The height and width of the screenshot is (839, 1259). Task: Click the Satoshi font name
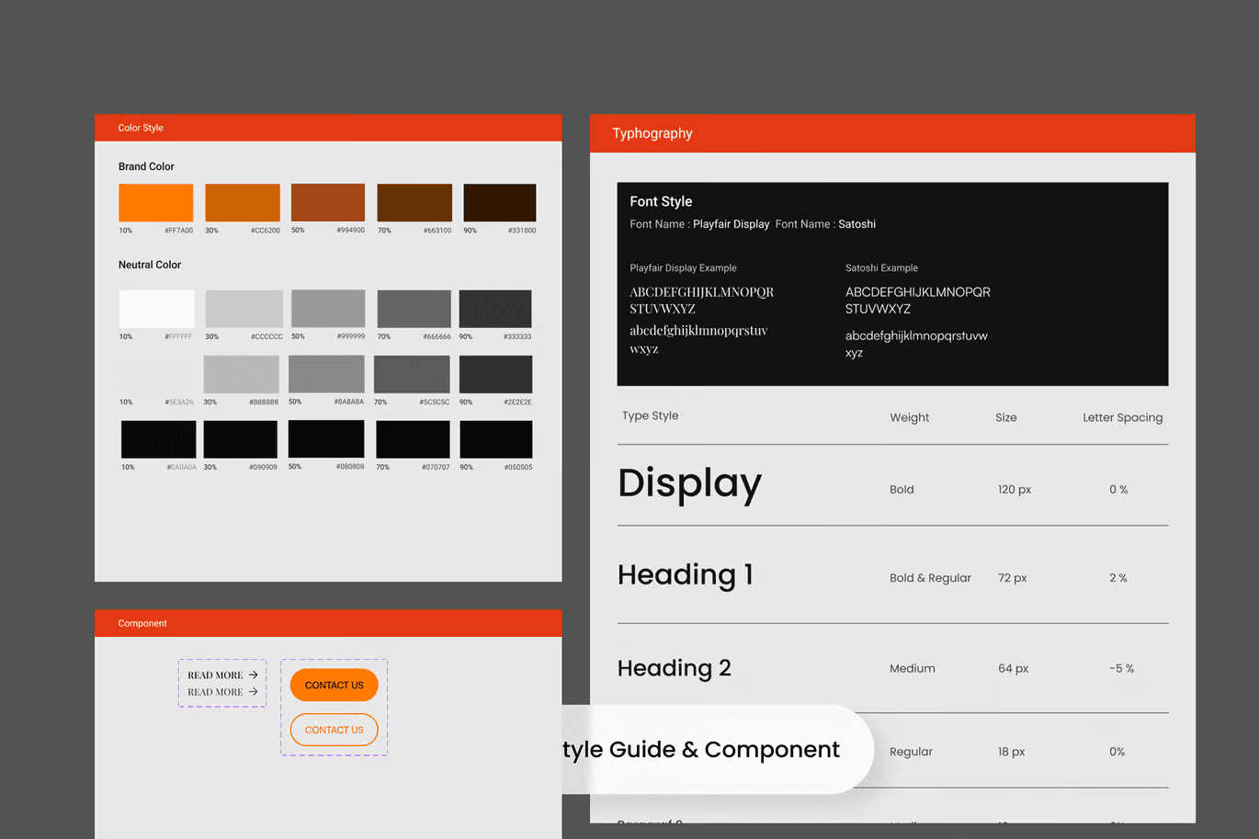856,224
